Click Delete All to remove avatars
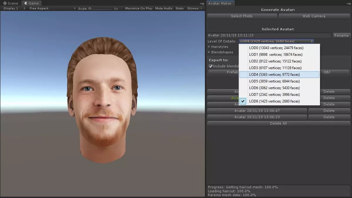The image size is (352, 198). point(278,123)
